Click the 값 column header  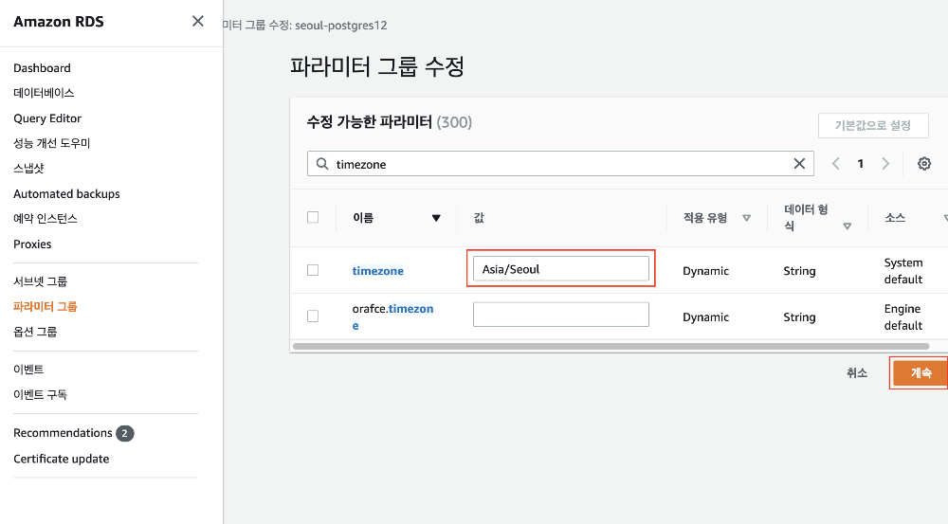[x=479, y=218]
